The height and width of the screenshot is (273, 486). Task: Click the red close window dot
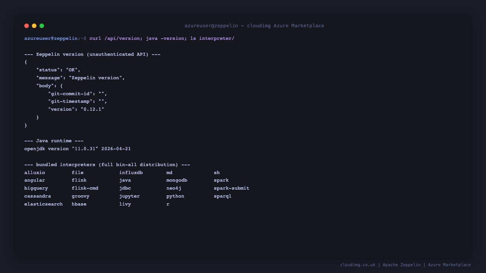click(27, 26)
